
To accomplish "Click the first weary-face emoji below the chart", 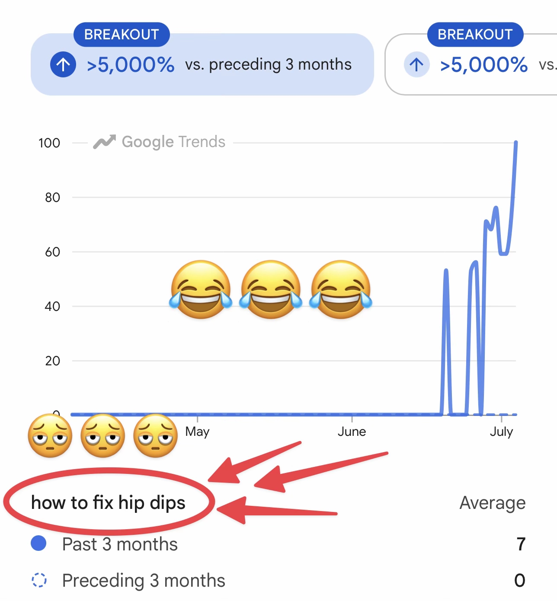I will coord(50,435).
